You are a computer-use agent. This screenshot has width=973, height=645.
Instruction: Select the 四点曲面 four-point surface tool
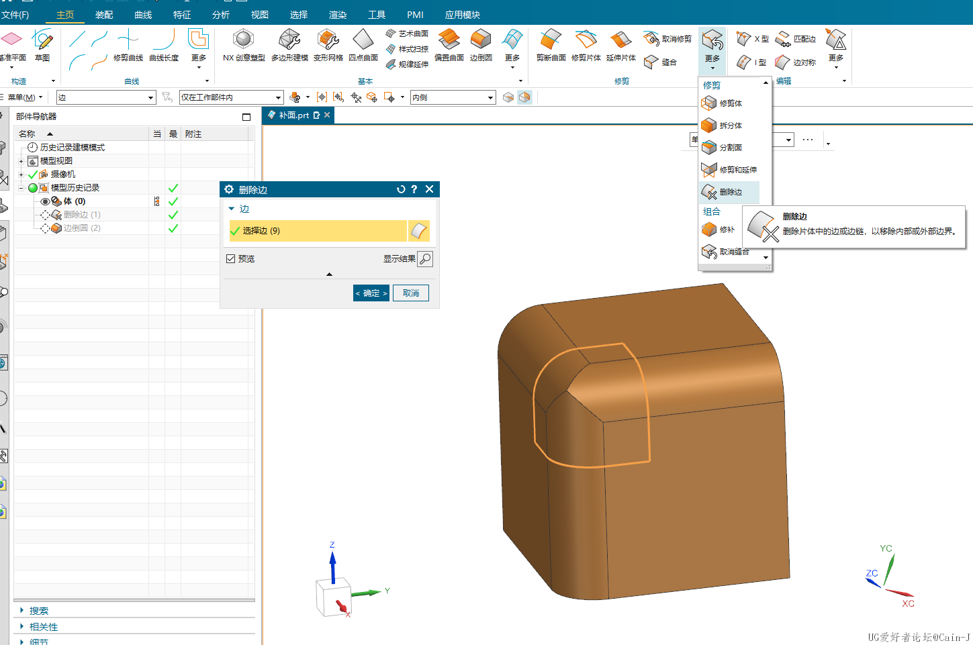click(x=363, y=45)
